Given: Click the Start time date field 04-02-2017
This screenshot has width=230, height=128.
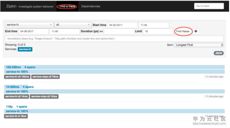Looking at the screenshot, I should (122, 25).
